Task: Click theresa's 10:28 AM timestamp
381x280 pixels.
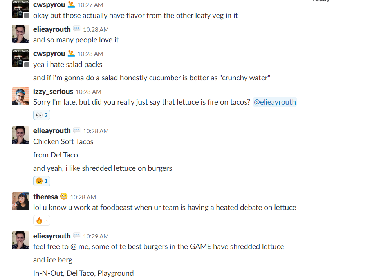Action: pos(83,197)
